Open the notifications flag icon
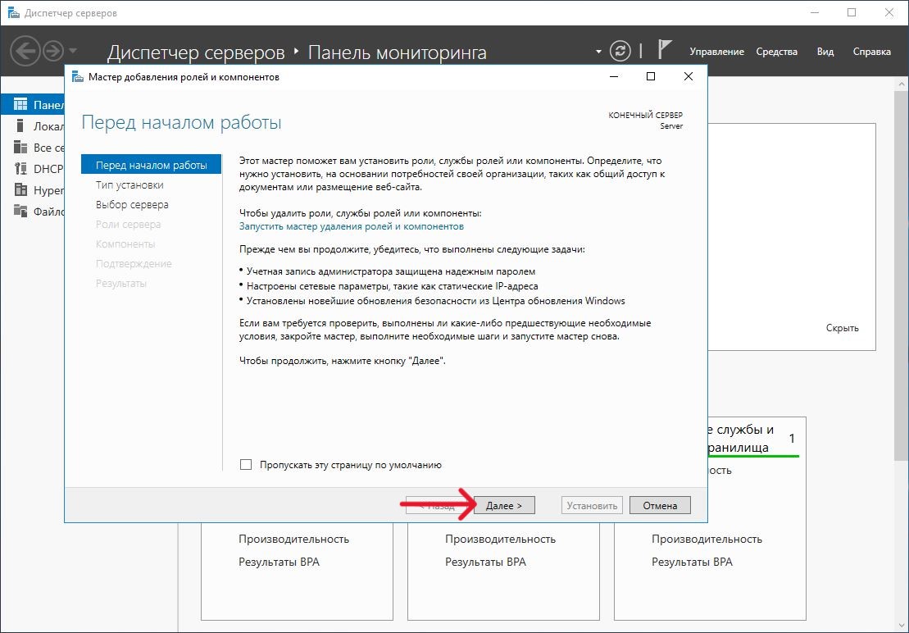The height and width of the screenshot is (633, 909). point(665,51)
